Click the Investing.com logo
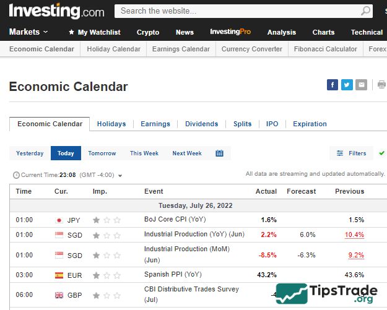This screenshot has width=387, height=310. click(56, 11)
